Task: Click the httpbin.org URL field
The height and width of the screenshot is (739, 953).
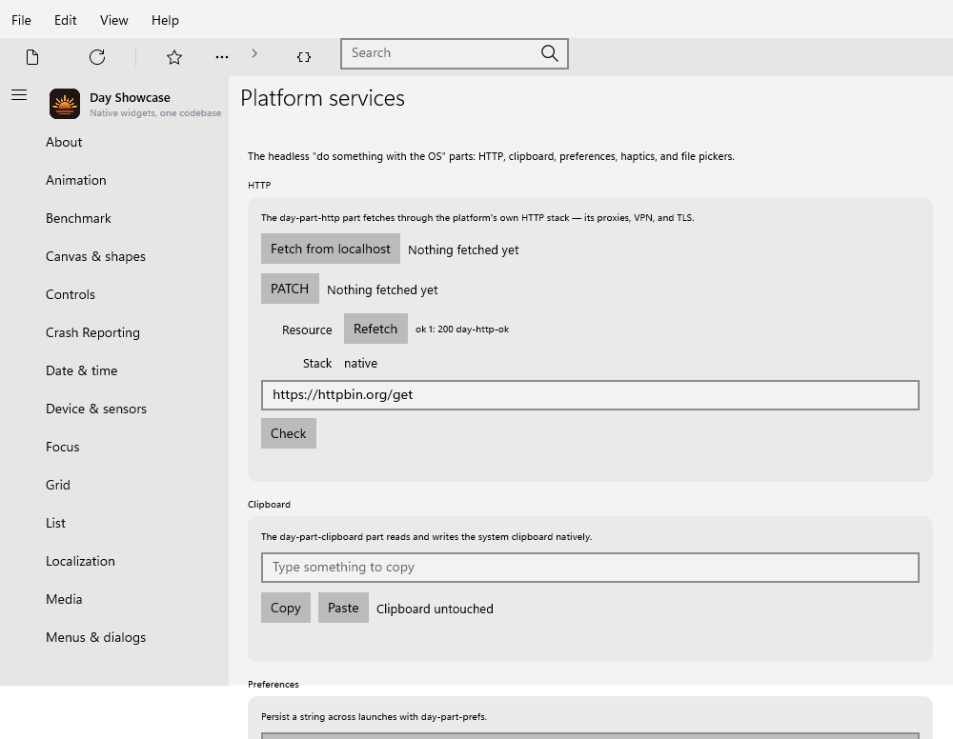Action: click(x=590, y=395)
